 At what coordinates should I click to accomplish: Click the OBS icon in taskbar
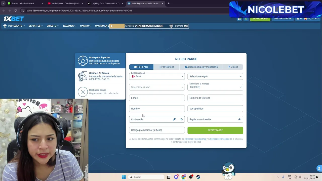(191, 177)
